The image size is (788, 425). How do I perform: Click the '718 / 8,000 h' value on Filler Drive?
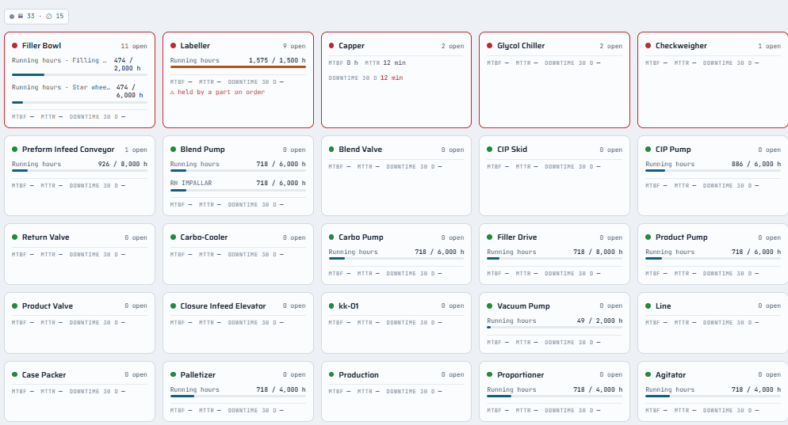point(598,252)
